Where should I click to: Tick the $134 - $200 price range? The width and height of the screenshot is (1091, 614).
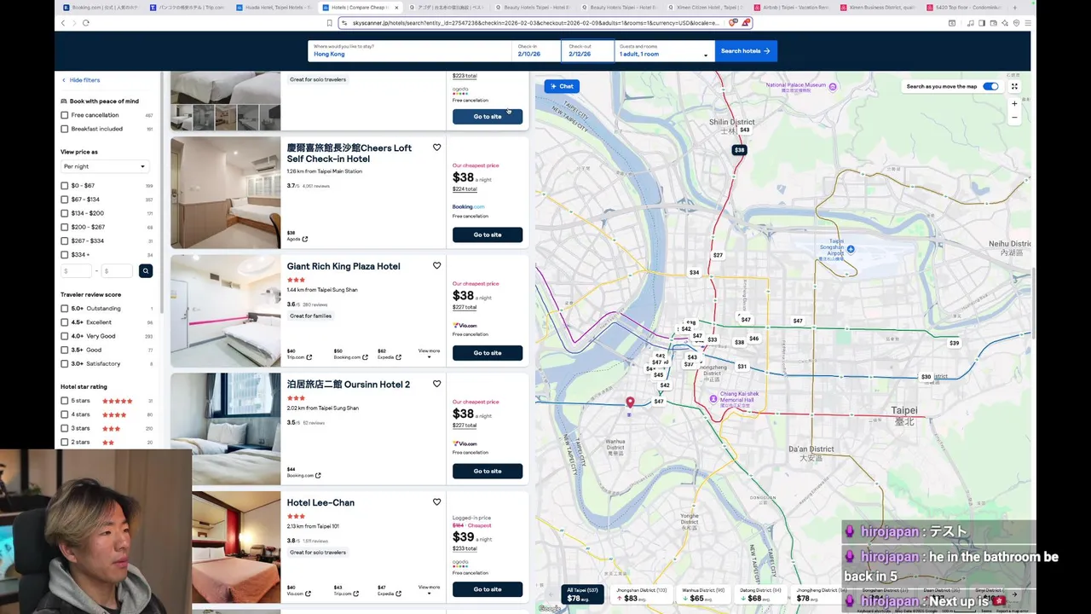pyautogui.click(x=65, y=213)
